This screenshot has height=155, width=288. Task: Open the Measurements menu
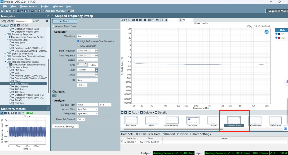click(x=28, y=6)
